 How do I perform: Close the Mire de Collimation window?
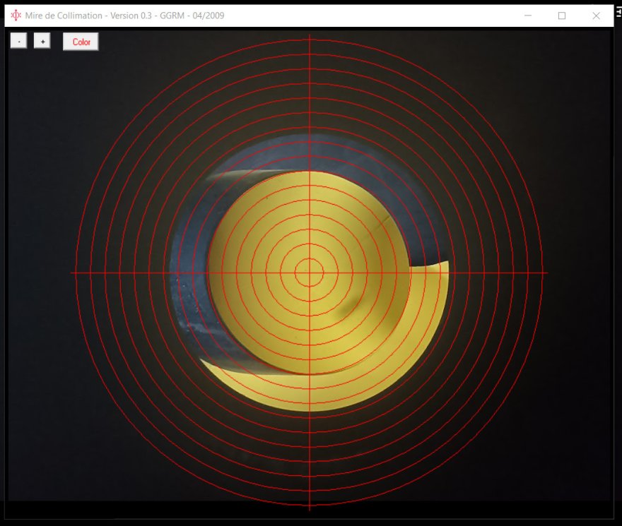click(x=596, y=16)
